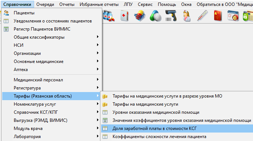Viewport: 253px width, 141px height.
Task: Click the red passport book icon
Action: pos(218,16)
